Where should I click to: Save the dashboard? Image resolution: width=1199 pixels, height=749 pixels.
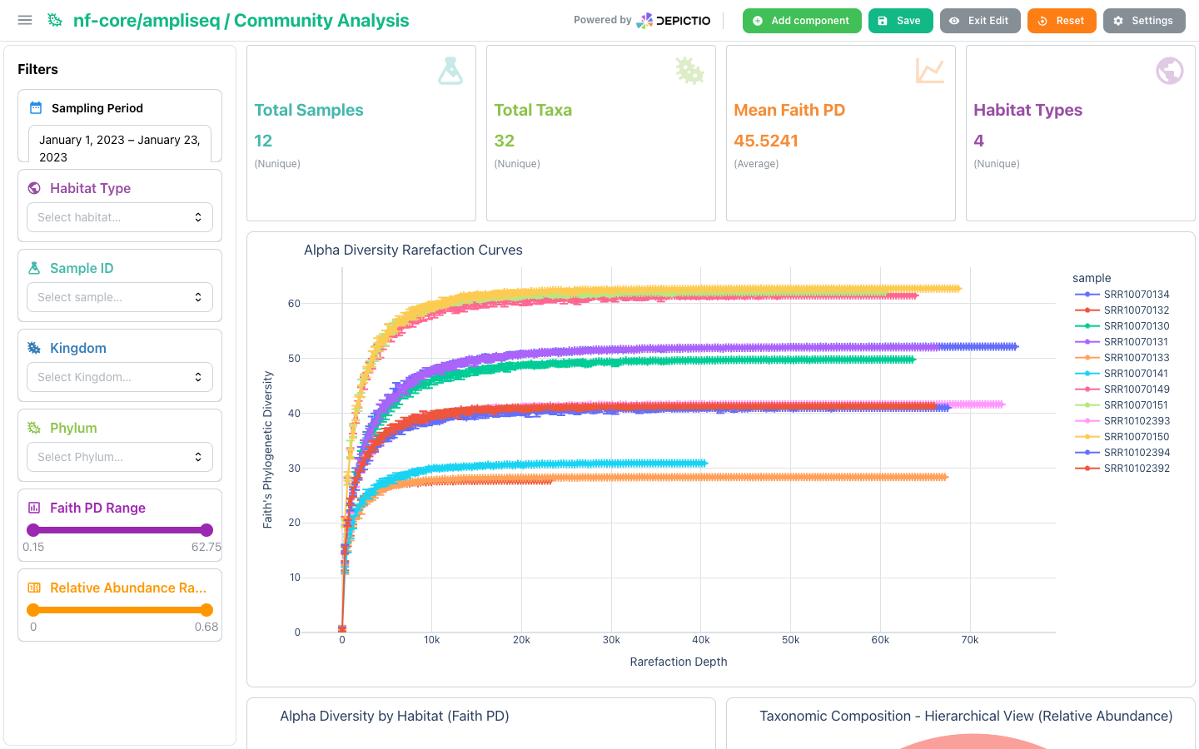click(900, 21)
